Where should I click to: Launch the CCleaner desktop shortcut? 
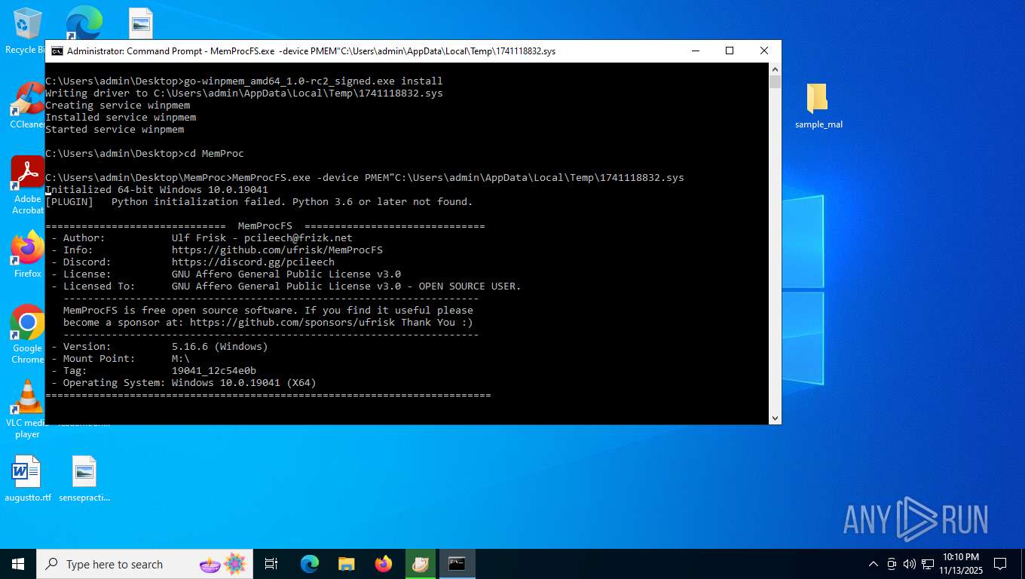27,105
